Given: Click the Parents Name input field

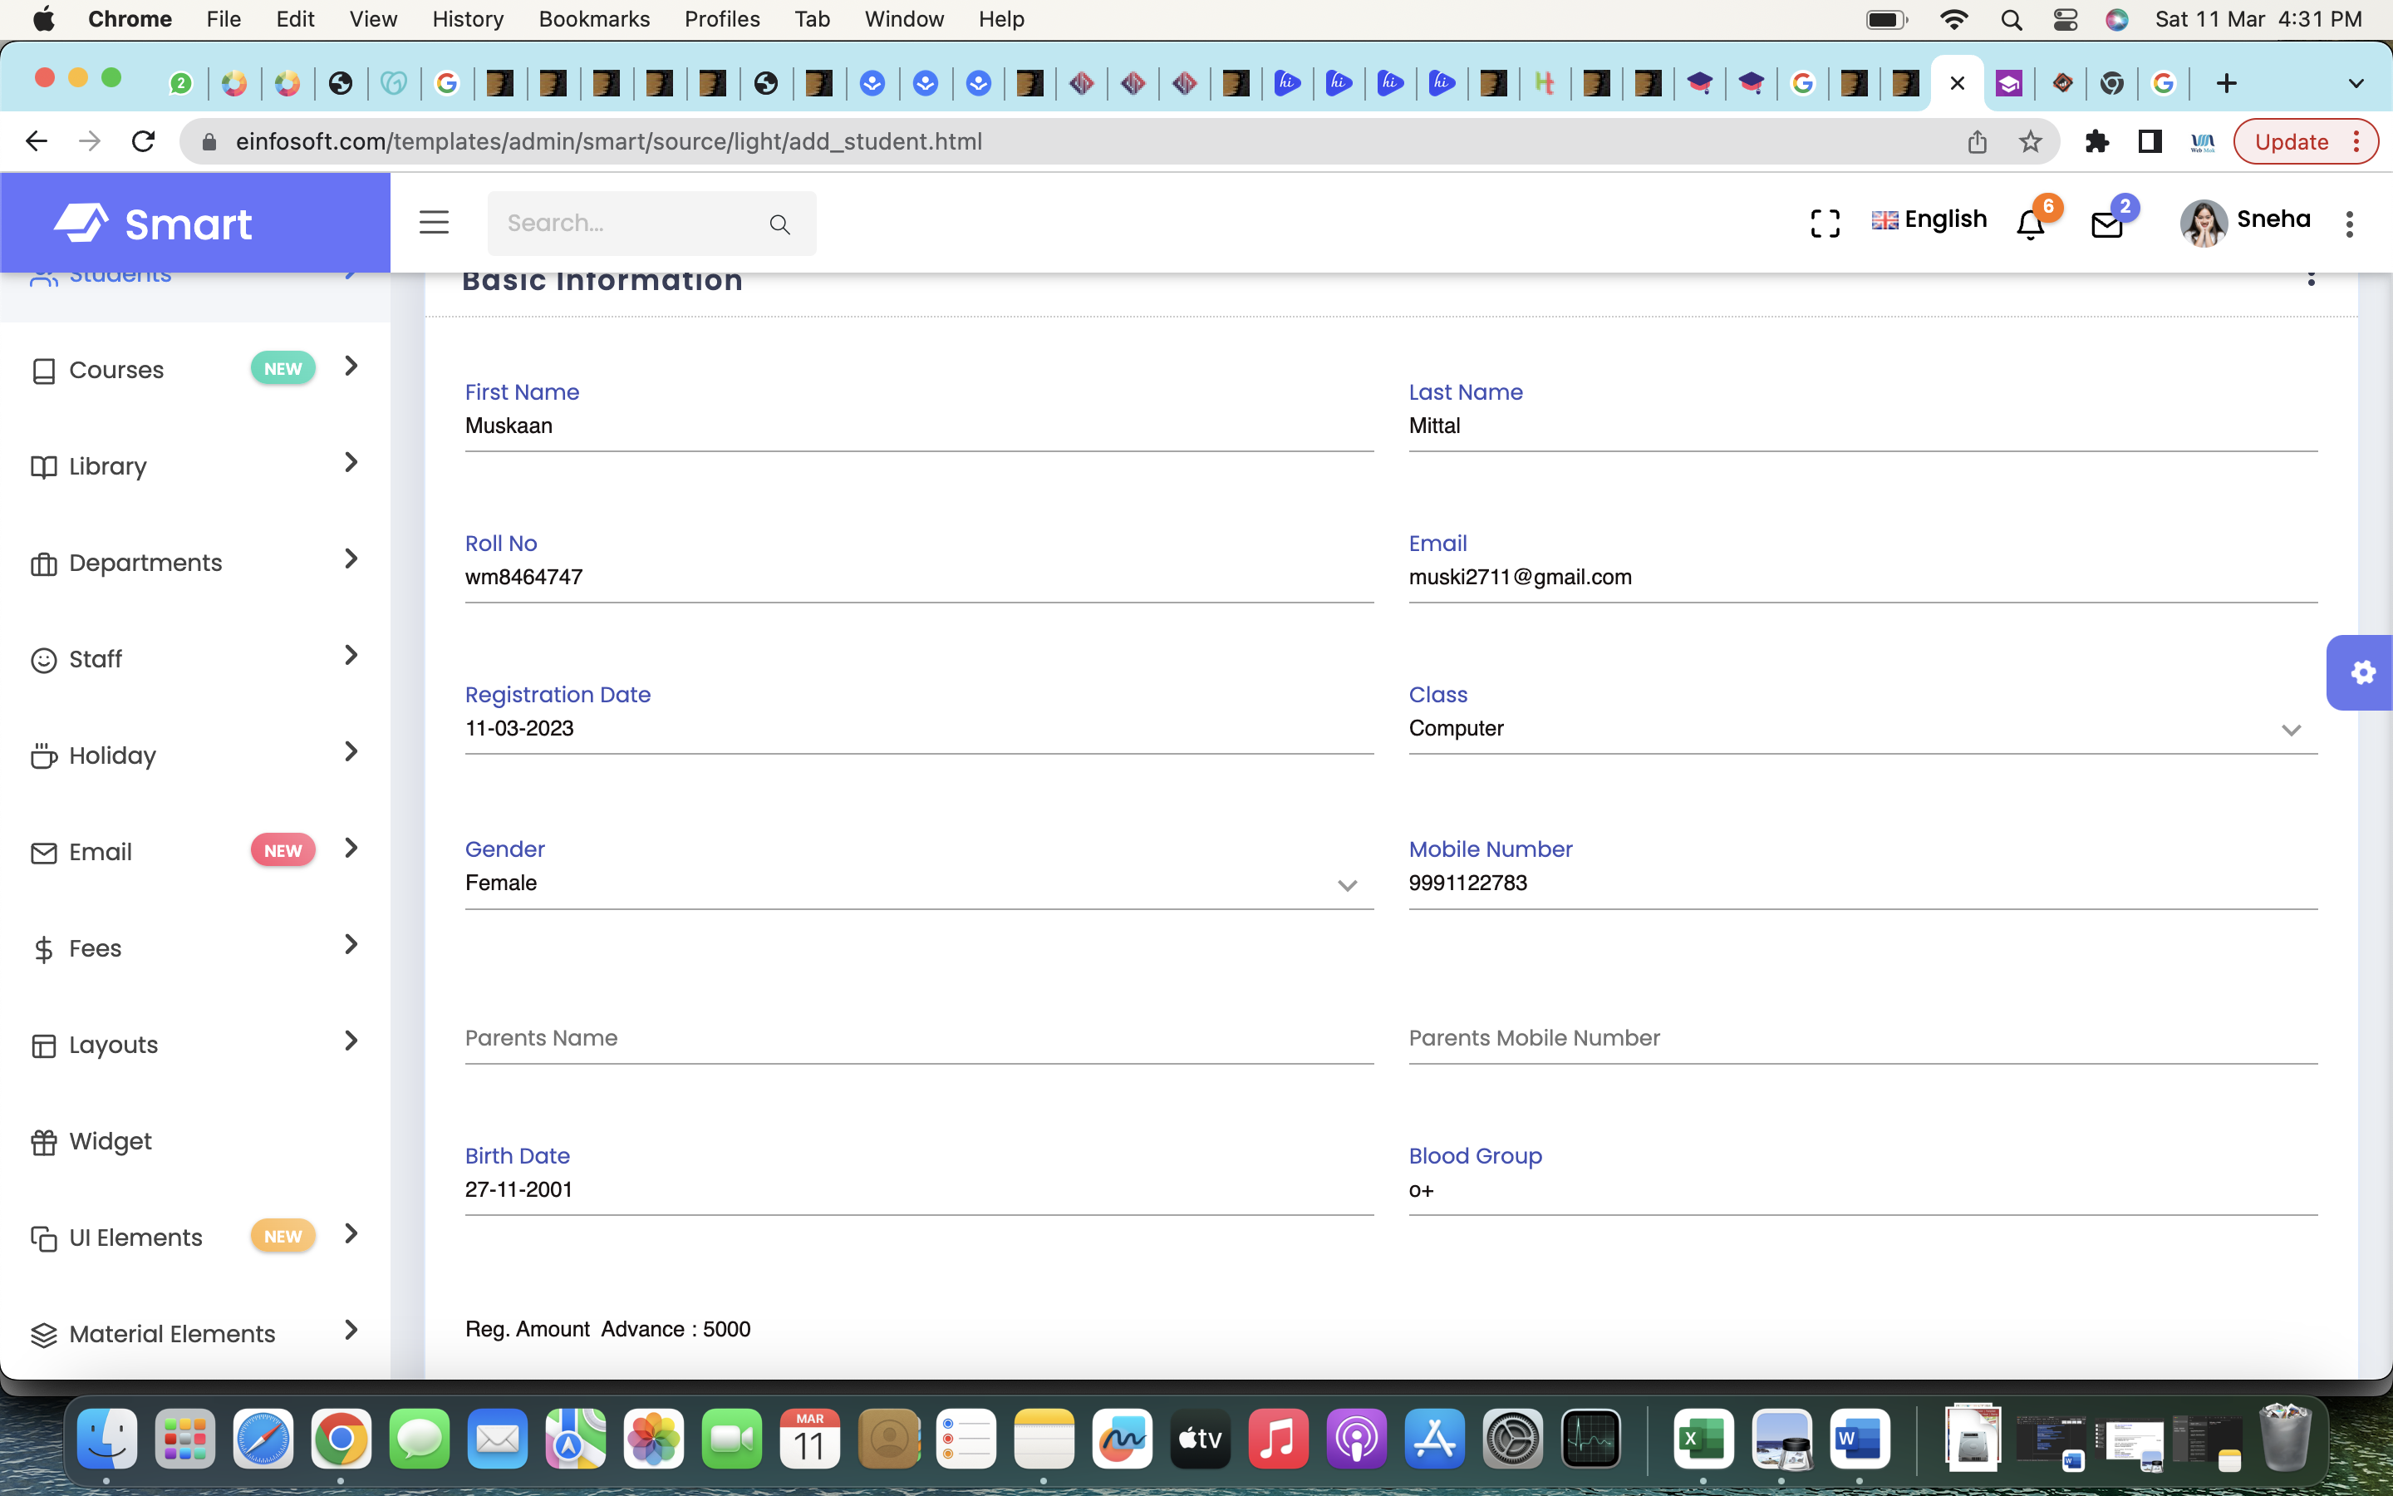Looking at the screenshot, I should 919,1039.
